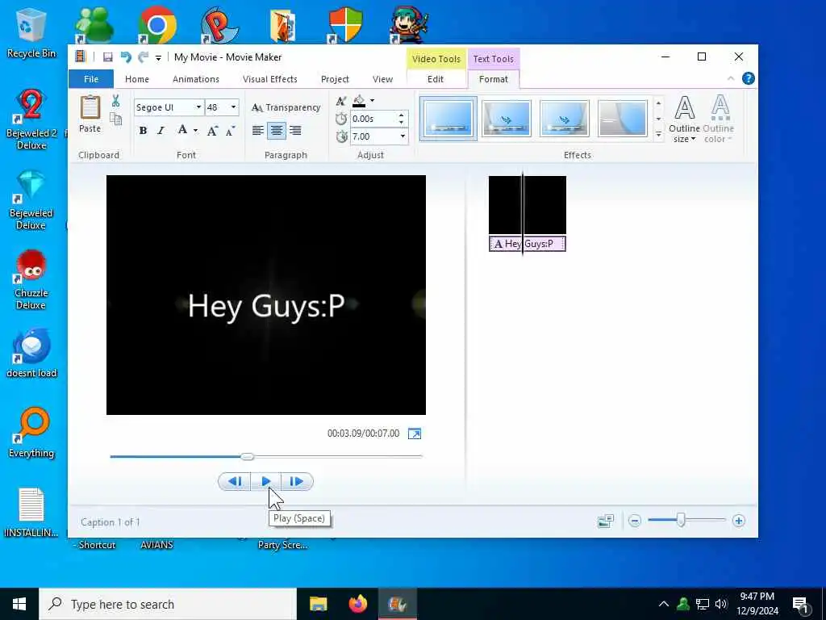Image resolution: width=826 pixels, height=620 pixels.
Task: Switch to the Animations tab
Action: (196, 79)
